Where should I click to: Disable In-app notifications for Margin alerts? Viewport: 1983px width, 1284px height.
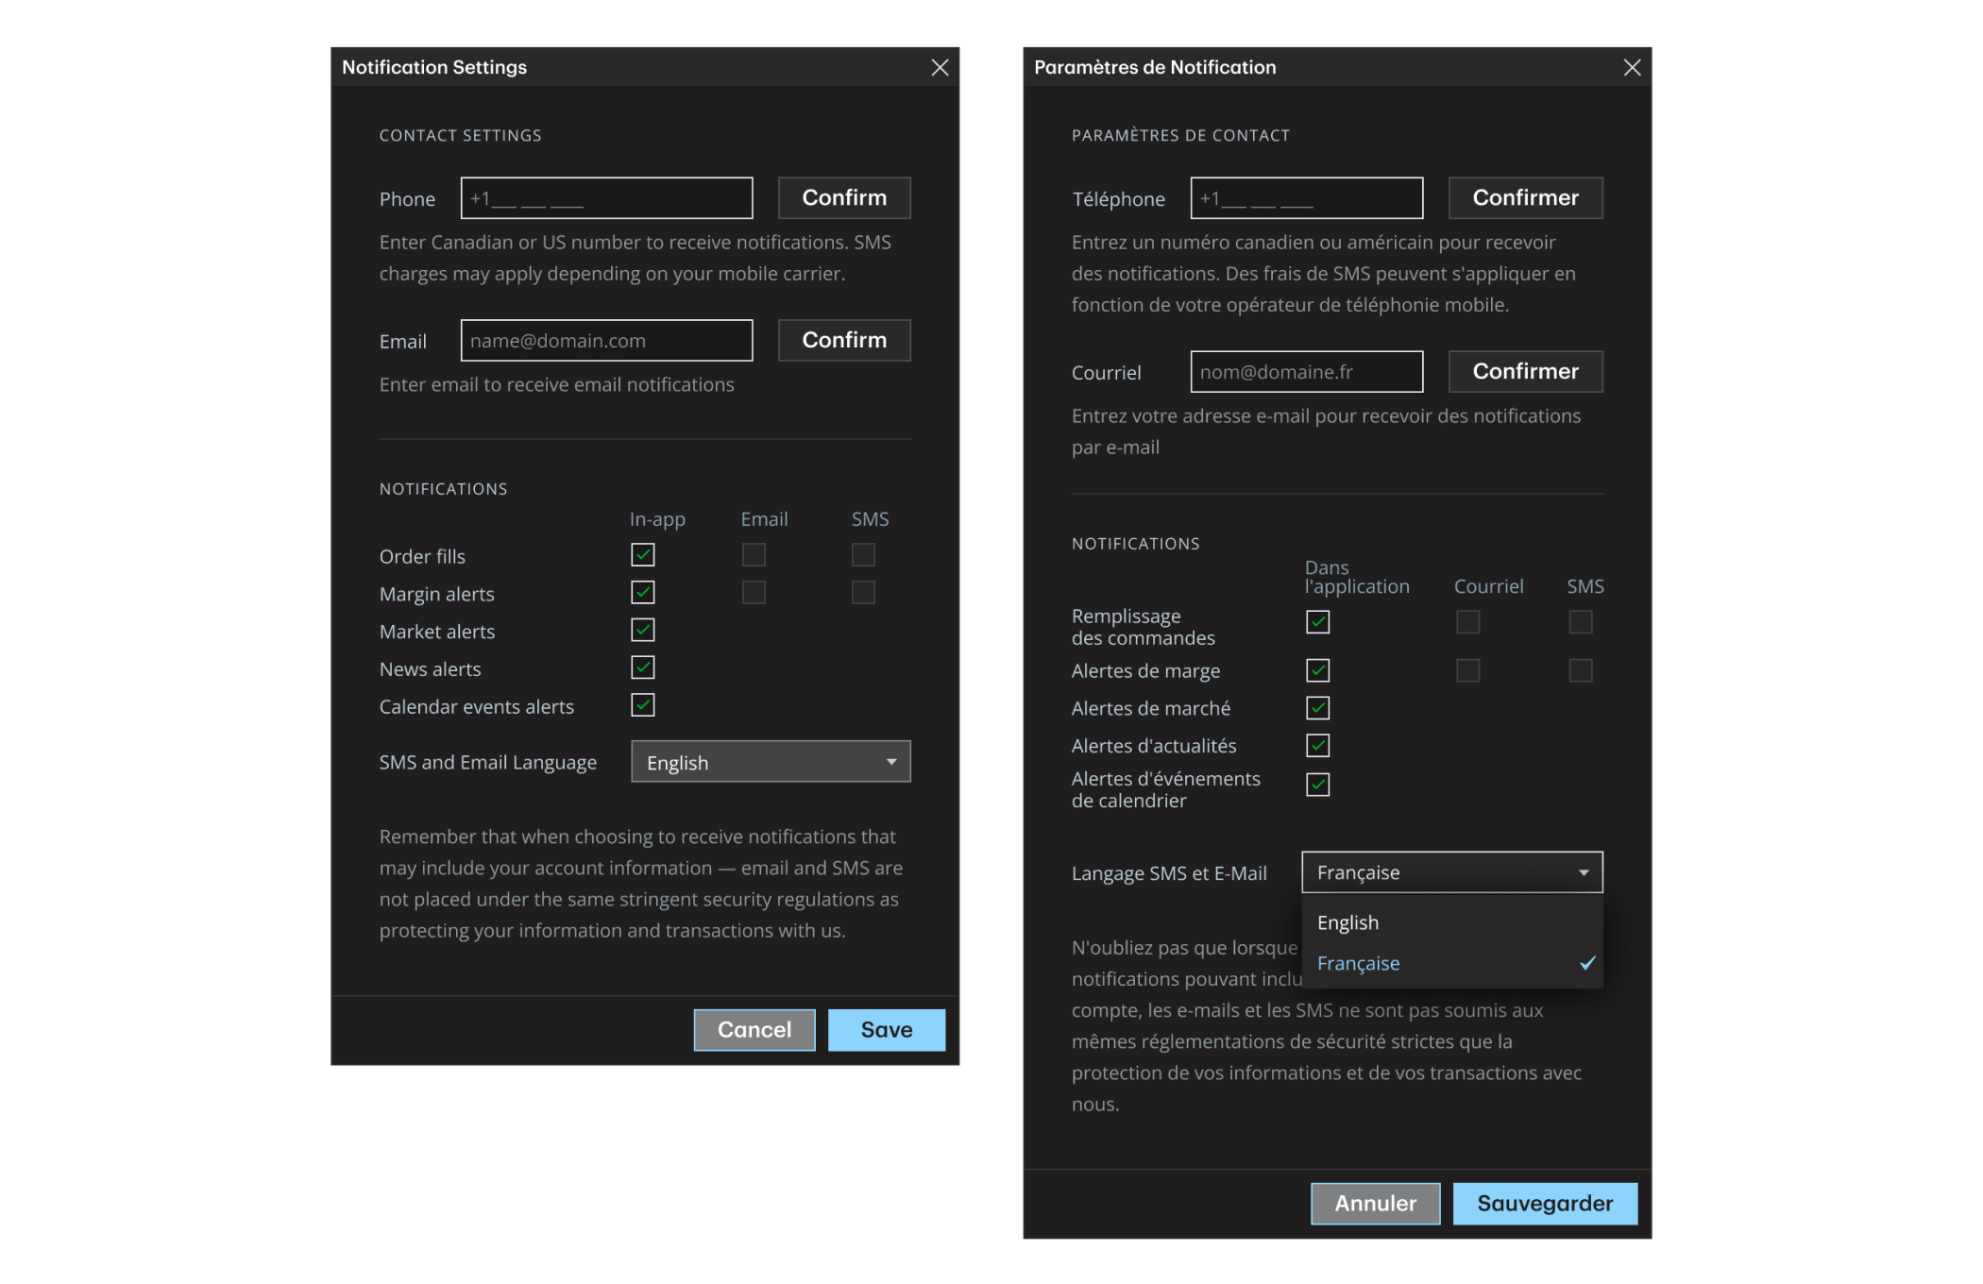[x=642, y=592]
